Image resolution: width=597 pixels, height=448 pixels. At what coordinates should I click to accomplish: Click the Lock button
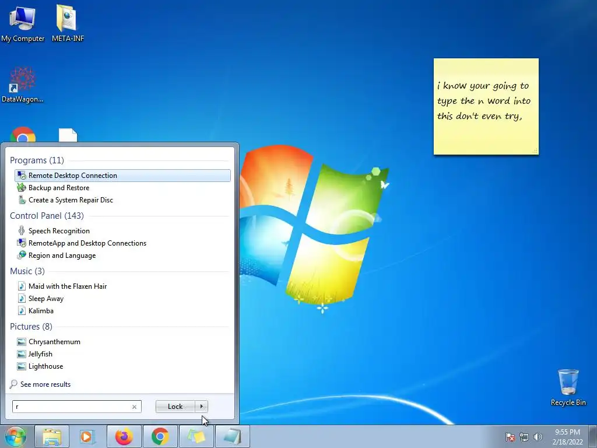(175, 407)
